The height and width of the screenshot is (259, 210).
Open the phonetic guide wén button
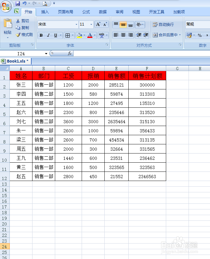(x=102, y=35)
